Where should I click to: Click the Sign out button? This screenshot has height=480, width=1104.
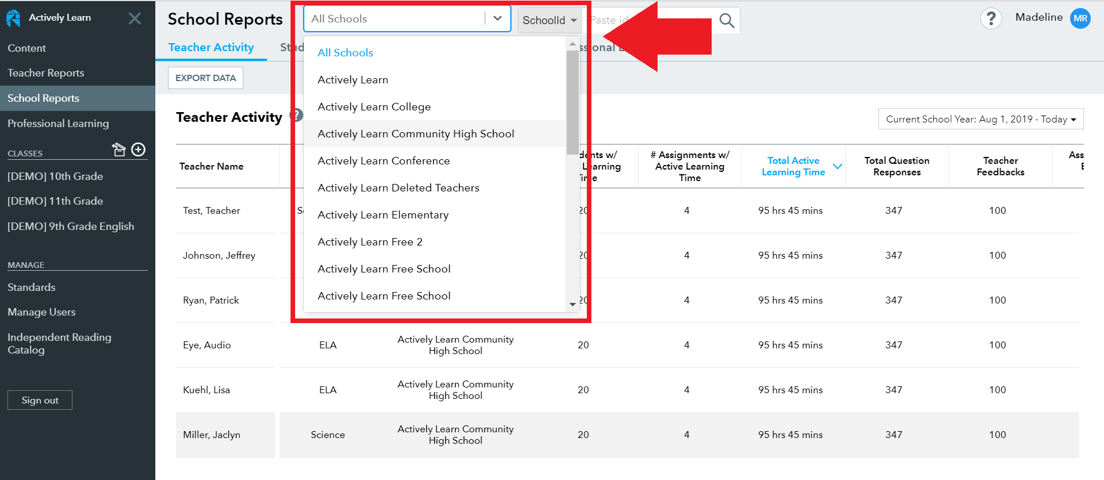40,400
